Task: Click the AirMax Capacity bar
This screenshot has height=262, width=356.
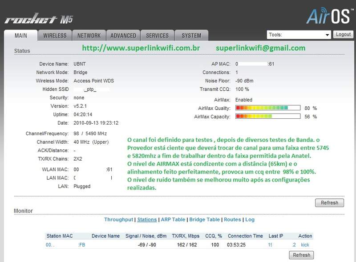Action: click(268, 116)
